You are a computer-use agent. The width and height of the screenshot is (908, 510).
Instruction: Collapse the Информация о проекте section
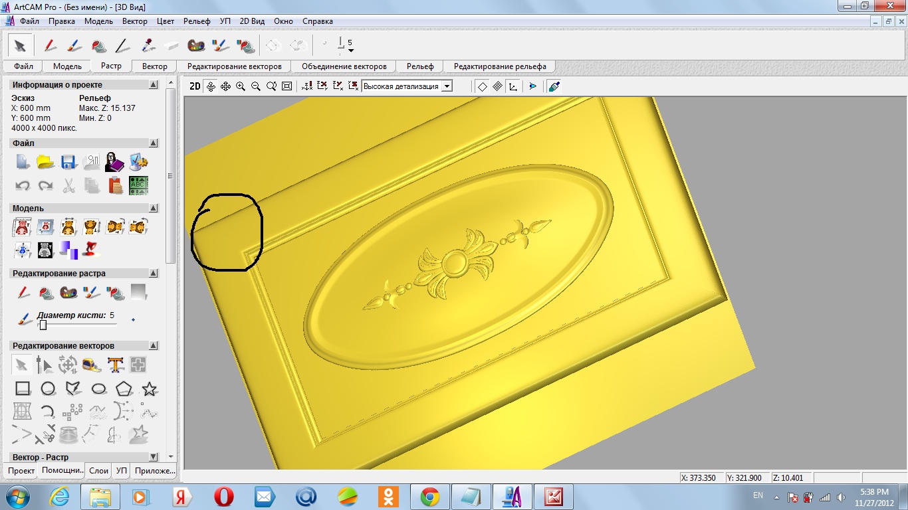pyautogui.click(x=154, y=85)
